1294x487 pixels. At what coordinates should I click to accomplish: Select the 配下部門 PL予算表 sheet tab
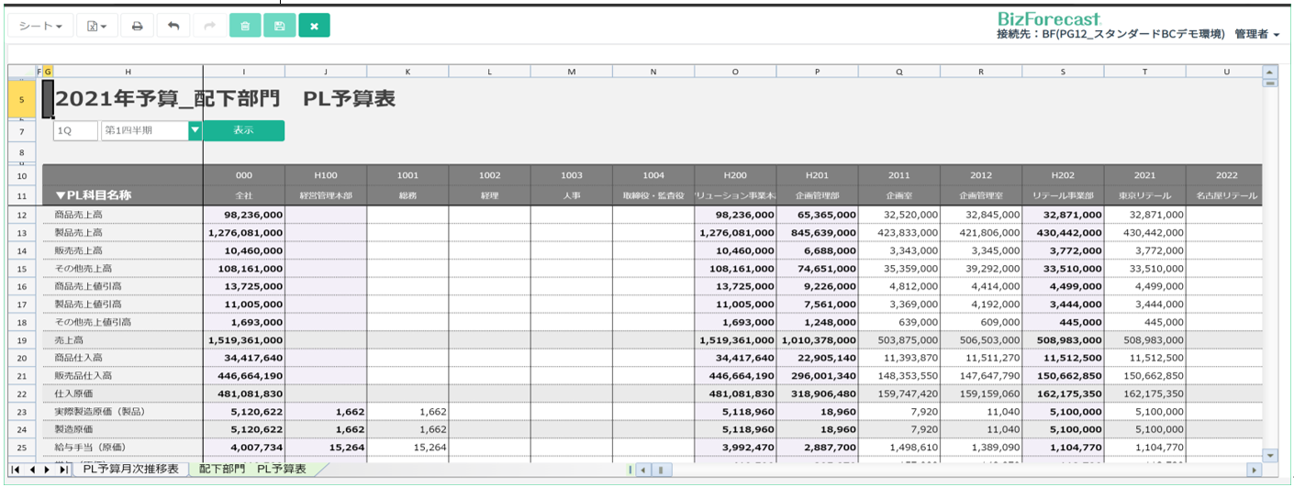coord(252,470)
